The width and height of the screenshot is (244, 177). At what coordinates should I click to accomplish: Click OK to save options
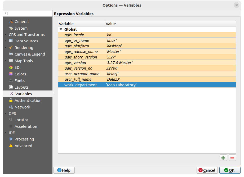230,170
